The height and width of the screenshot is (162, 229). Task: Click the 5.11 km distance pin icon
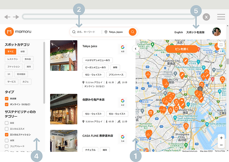[84, 82]
